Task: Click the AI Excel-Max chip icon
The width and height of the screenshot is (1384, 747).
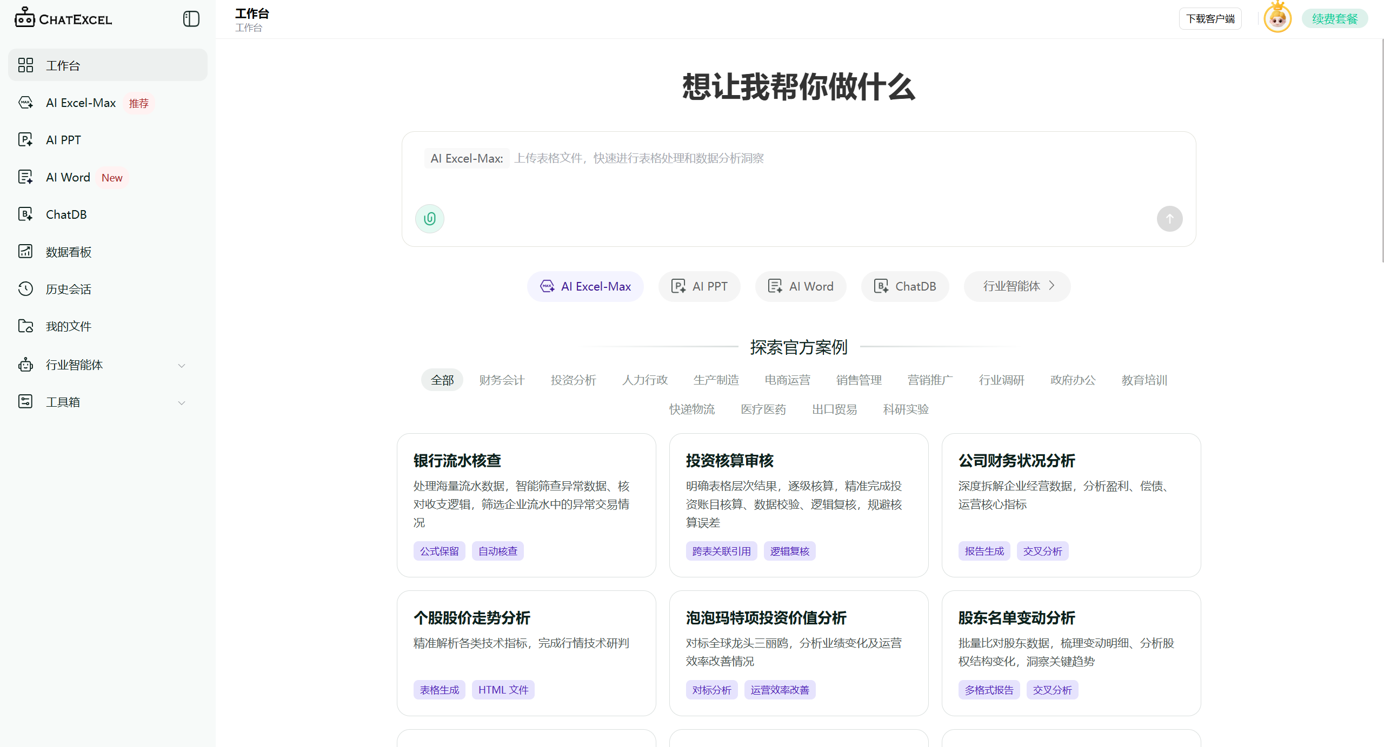Action: pos(547,286)
